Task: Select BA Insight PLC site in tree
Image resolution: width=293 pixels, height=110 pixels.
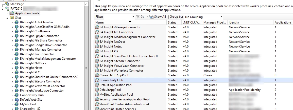Action: point(30,72)
